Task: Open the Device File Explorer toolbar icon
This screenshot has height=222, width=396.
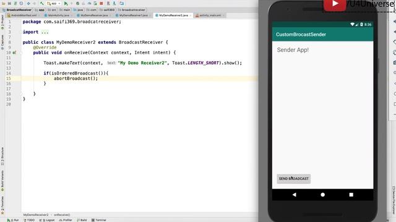Action: tap(122, 4)
